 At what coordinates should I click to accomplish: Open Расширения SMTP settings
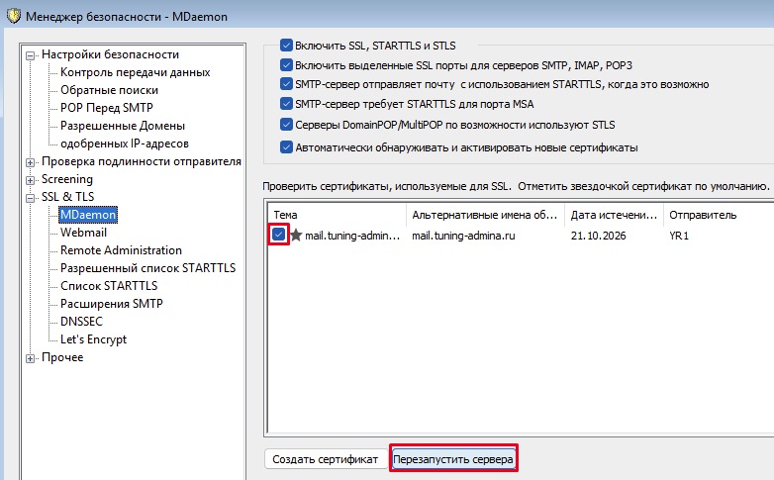click(x=112, y=304)
